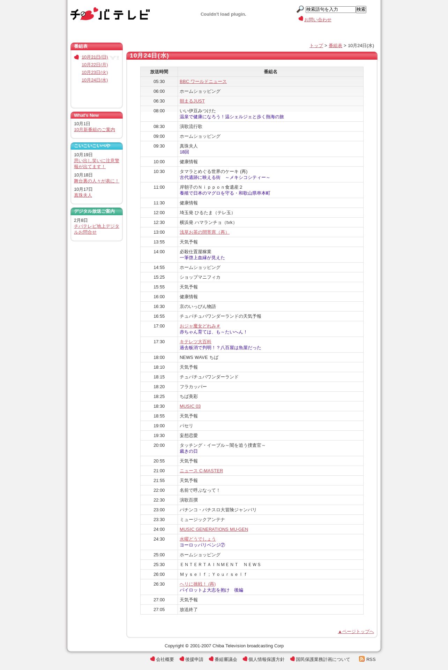The height and width of the screenshot is (670, 448).
Task: Click タマラとめぐる世界のケーキ (再) entry
Action: point(214,172)
